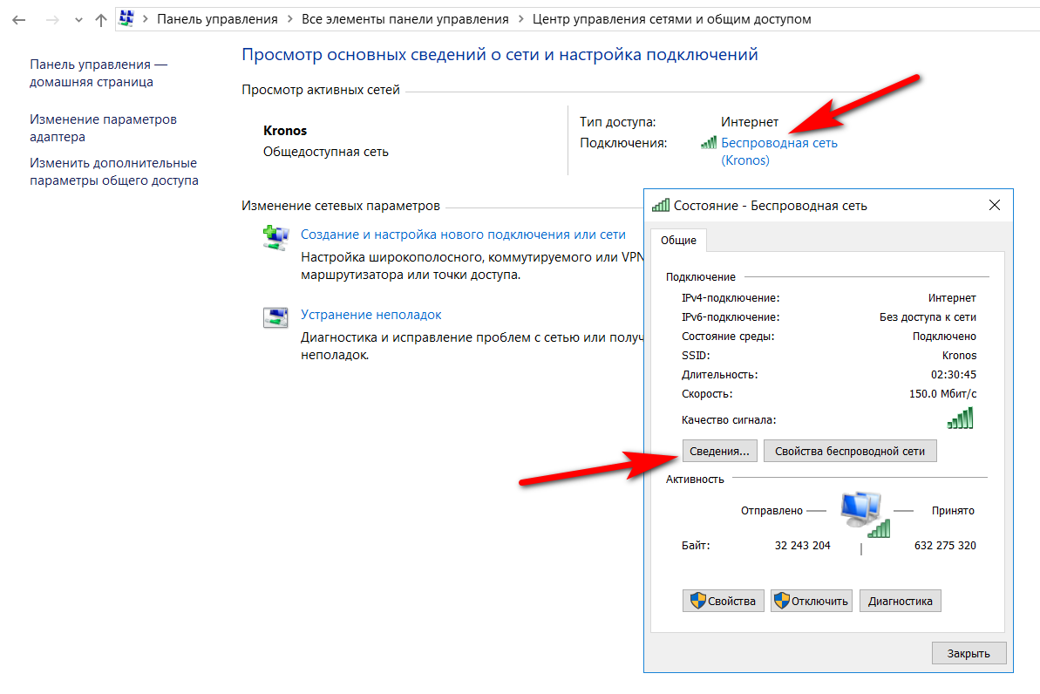Click the troubleshooting icon
Image resolution: width=1040 pixels, height=694 pixels.
275,318
